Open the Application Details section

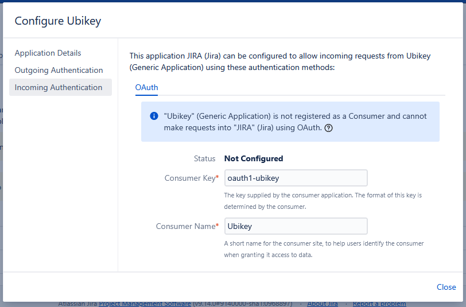[48, 53]
